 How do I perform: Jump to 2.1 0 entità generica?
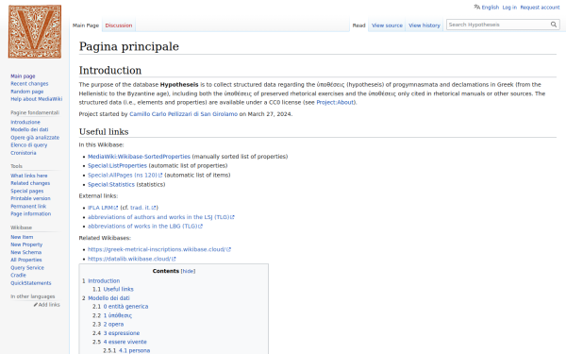click(x=120, y=306)
